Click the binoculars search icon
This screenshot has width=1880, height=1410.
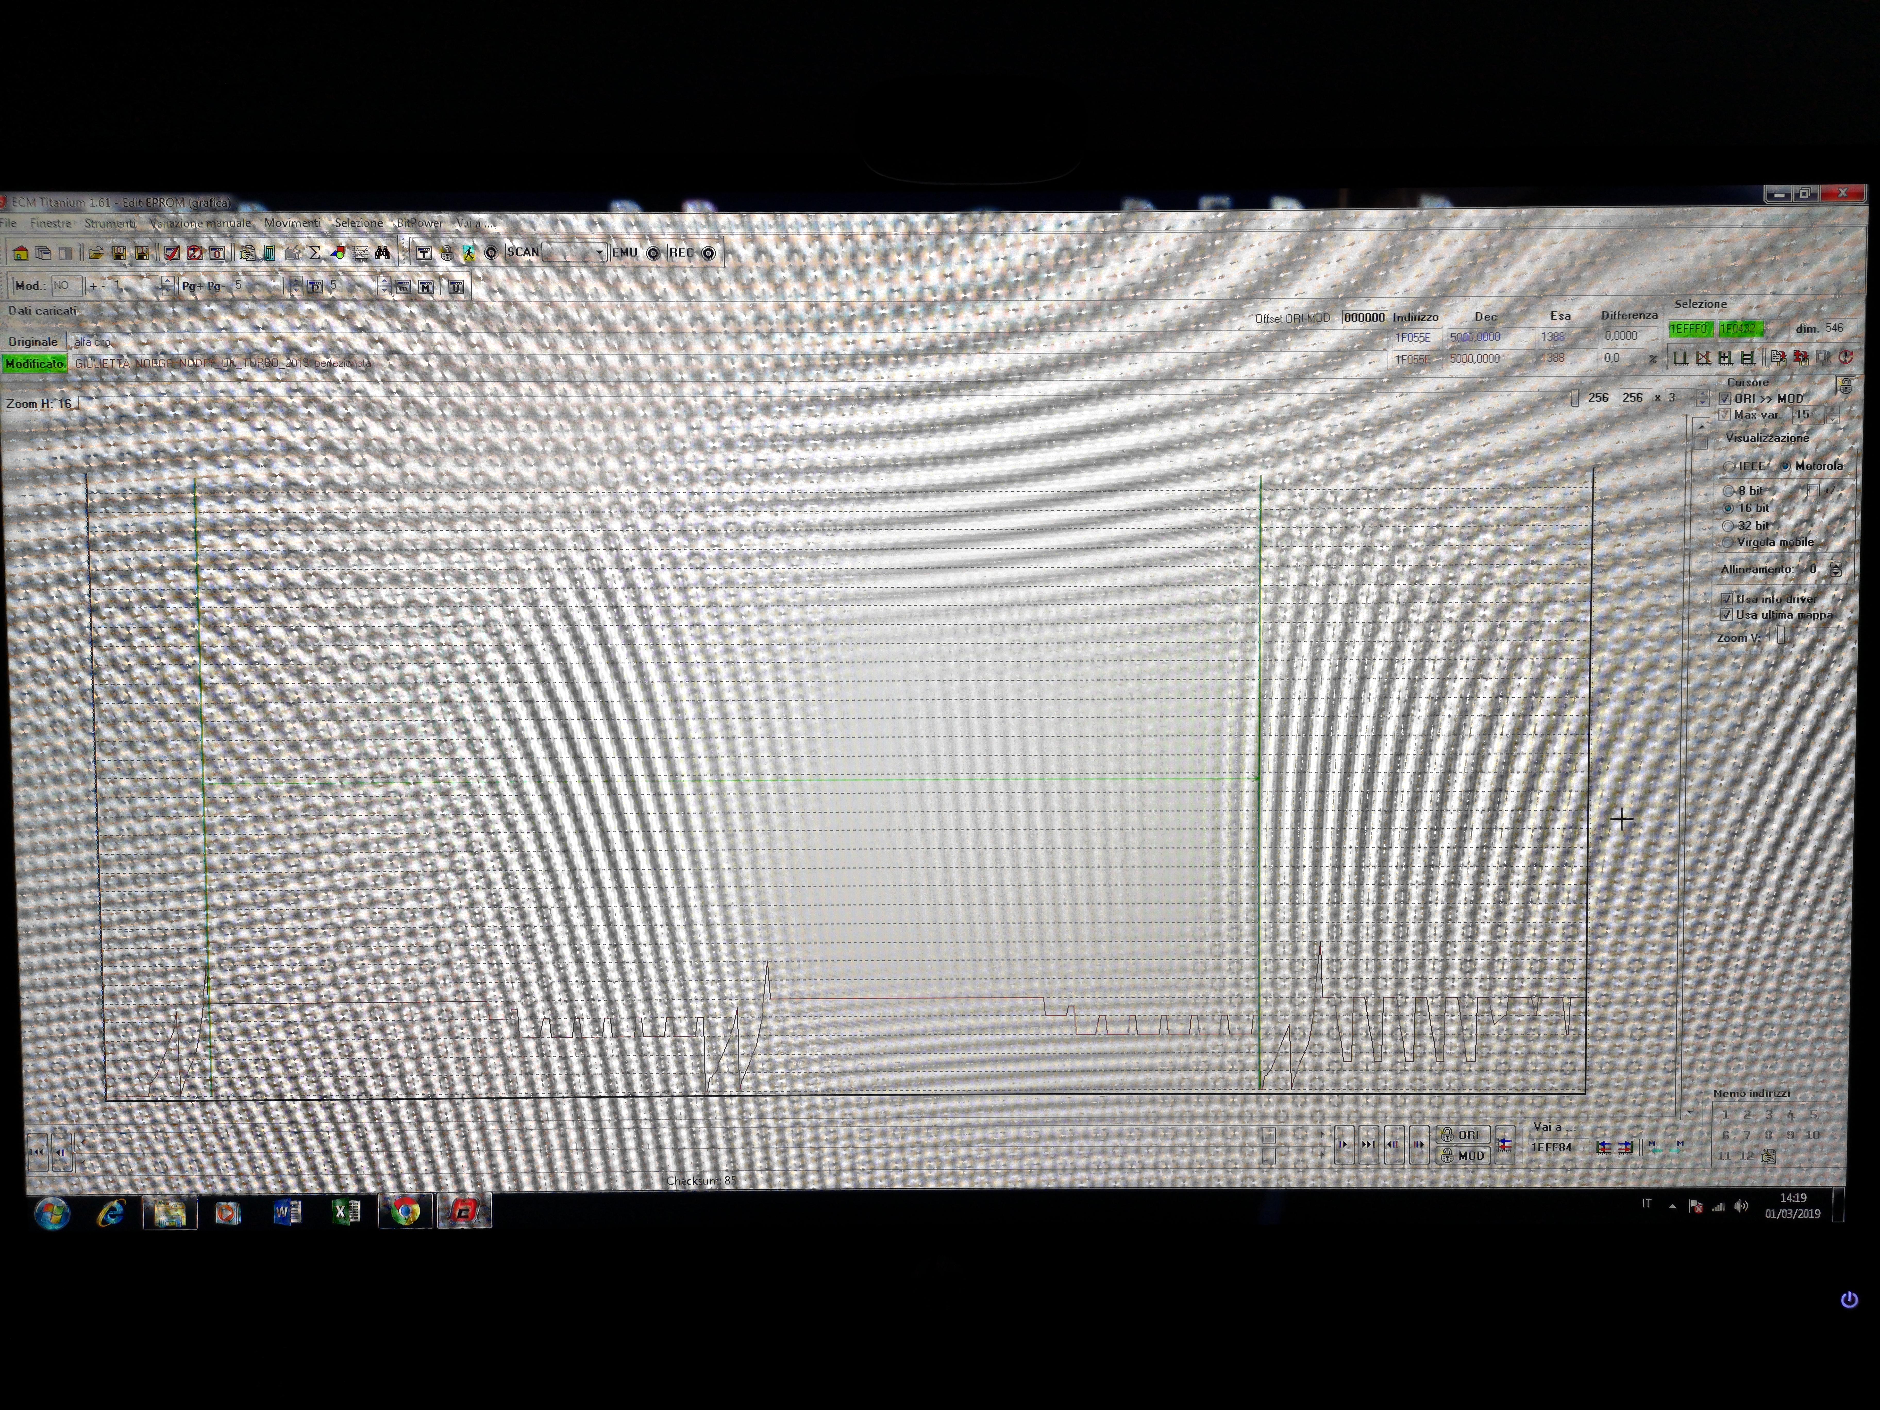click(x=382, y=253)
